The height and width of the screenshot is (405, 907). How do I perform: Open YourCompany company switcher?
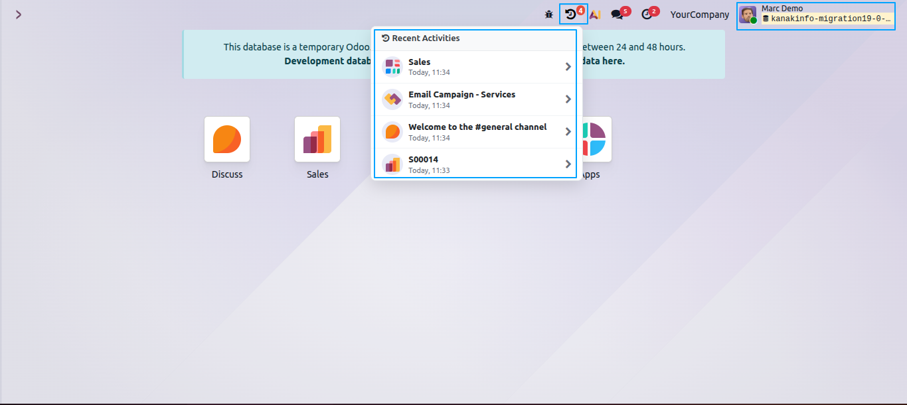[700, 14]
